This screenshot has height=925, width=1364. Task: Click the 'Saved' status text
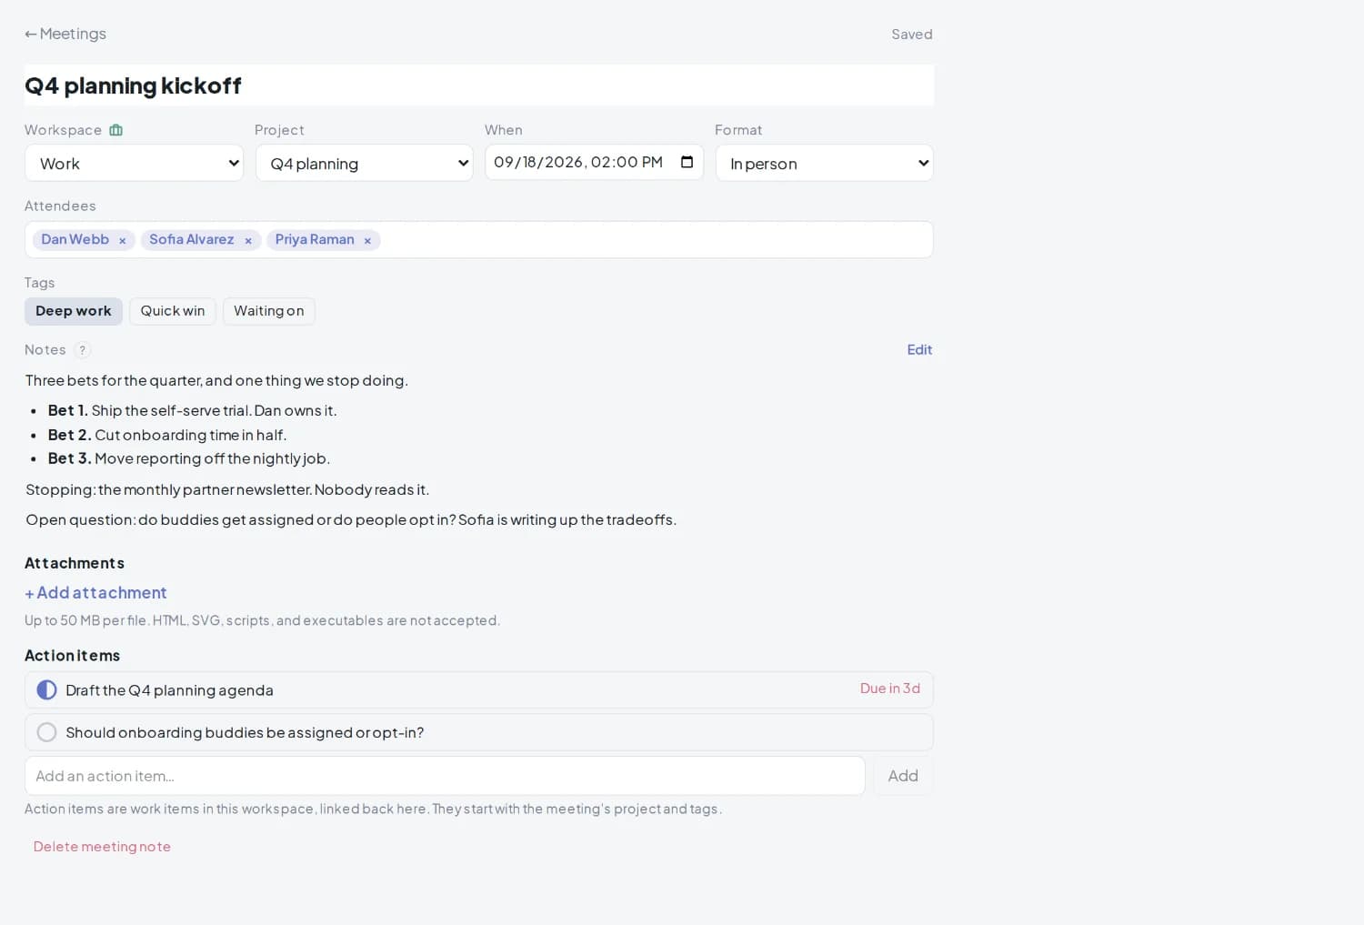[912, 35]
